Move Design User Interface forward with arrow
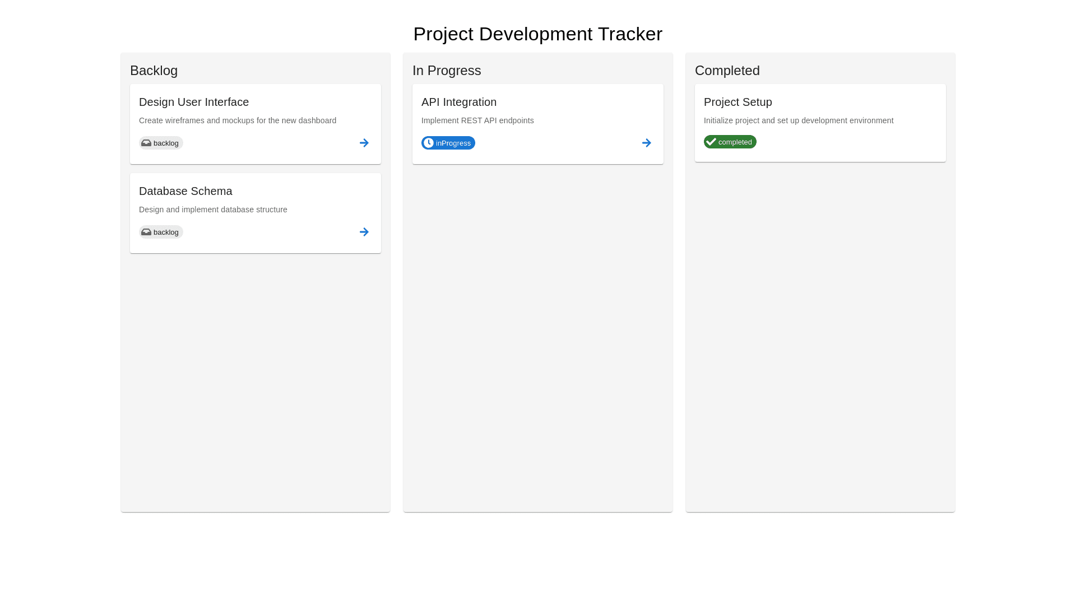The width and height of the screenshot is (1076, 605). pos(364,143)
